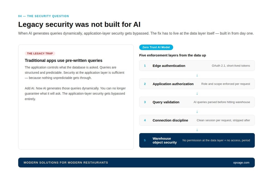273x182 pixels.
Task: Click the number 3 step marker
Action: (145, 102)
